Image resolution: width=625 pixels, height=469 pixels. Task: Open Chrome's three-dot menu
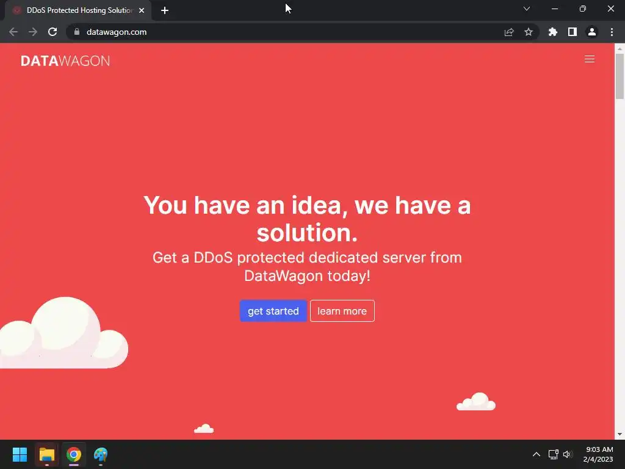(x=612, y=32)
